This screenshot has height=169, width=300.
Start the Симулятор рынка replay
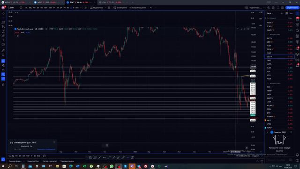(138, 8)
